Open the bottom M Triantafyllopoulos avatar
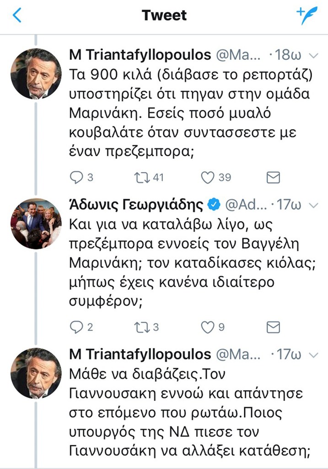 pos(36,373)
